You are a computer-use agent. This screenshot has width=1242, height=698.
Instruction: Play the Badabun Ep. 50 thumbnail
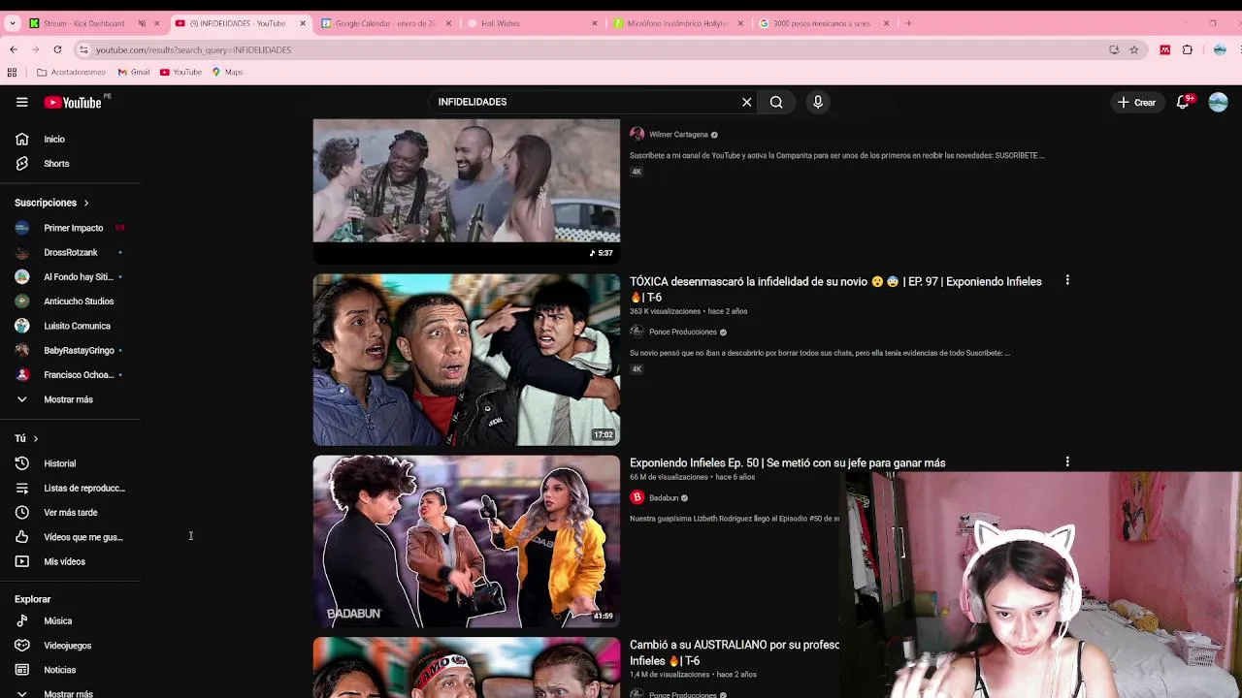(467, 542)
